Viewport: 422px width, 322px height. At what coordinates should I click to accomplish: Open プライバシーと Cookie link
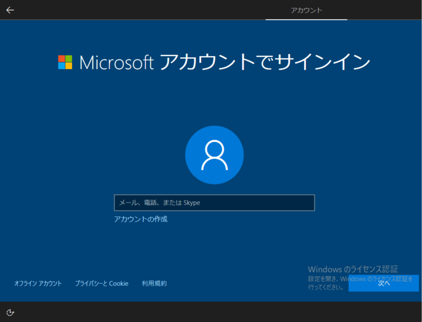[101, 283]
